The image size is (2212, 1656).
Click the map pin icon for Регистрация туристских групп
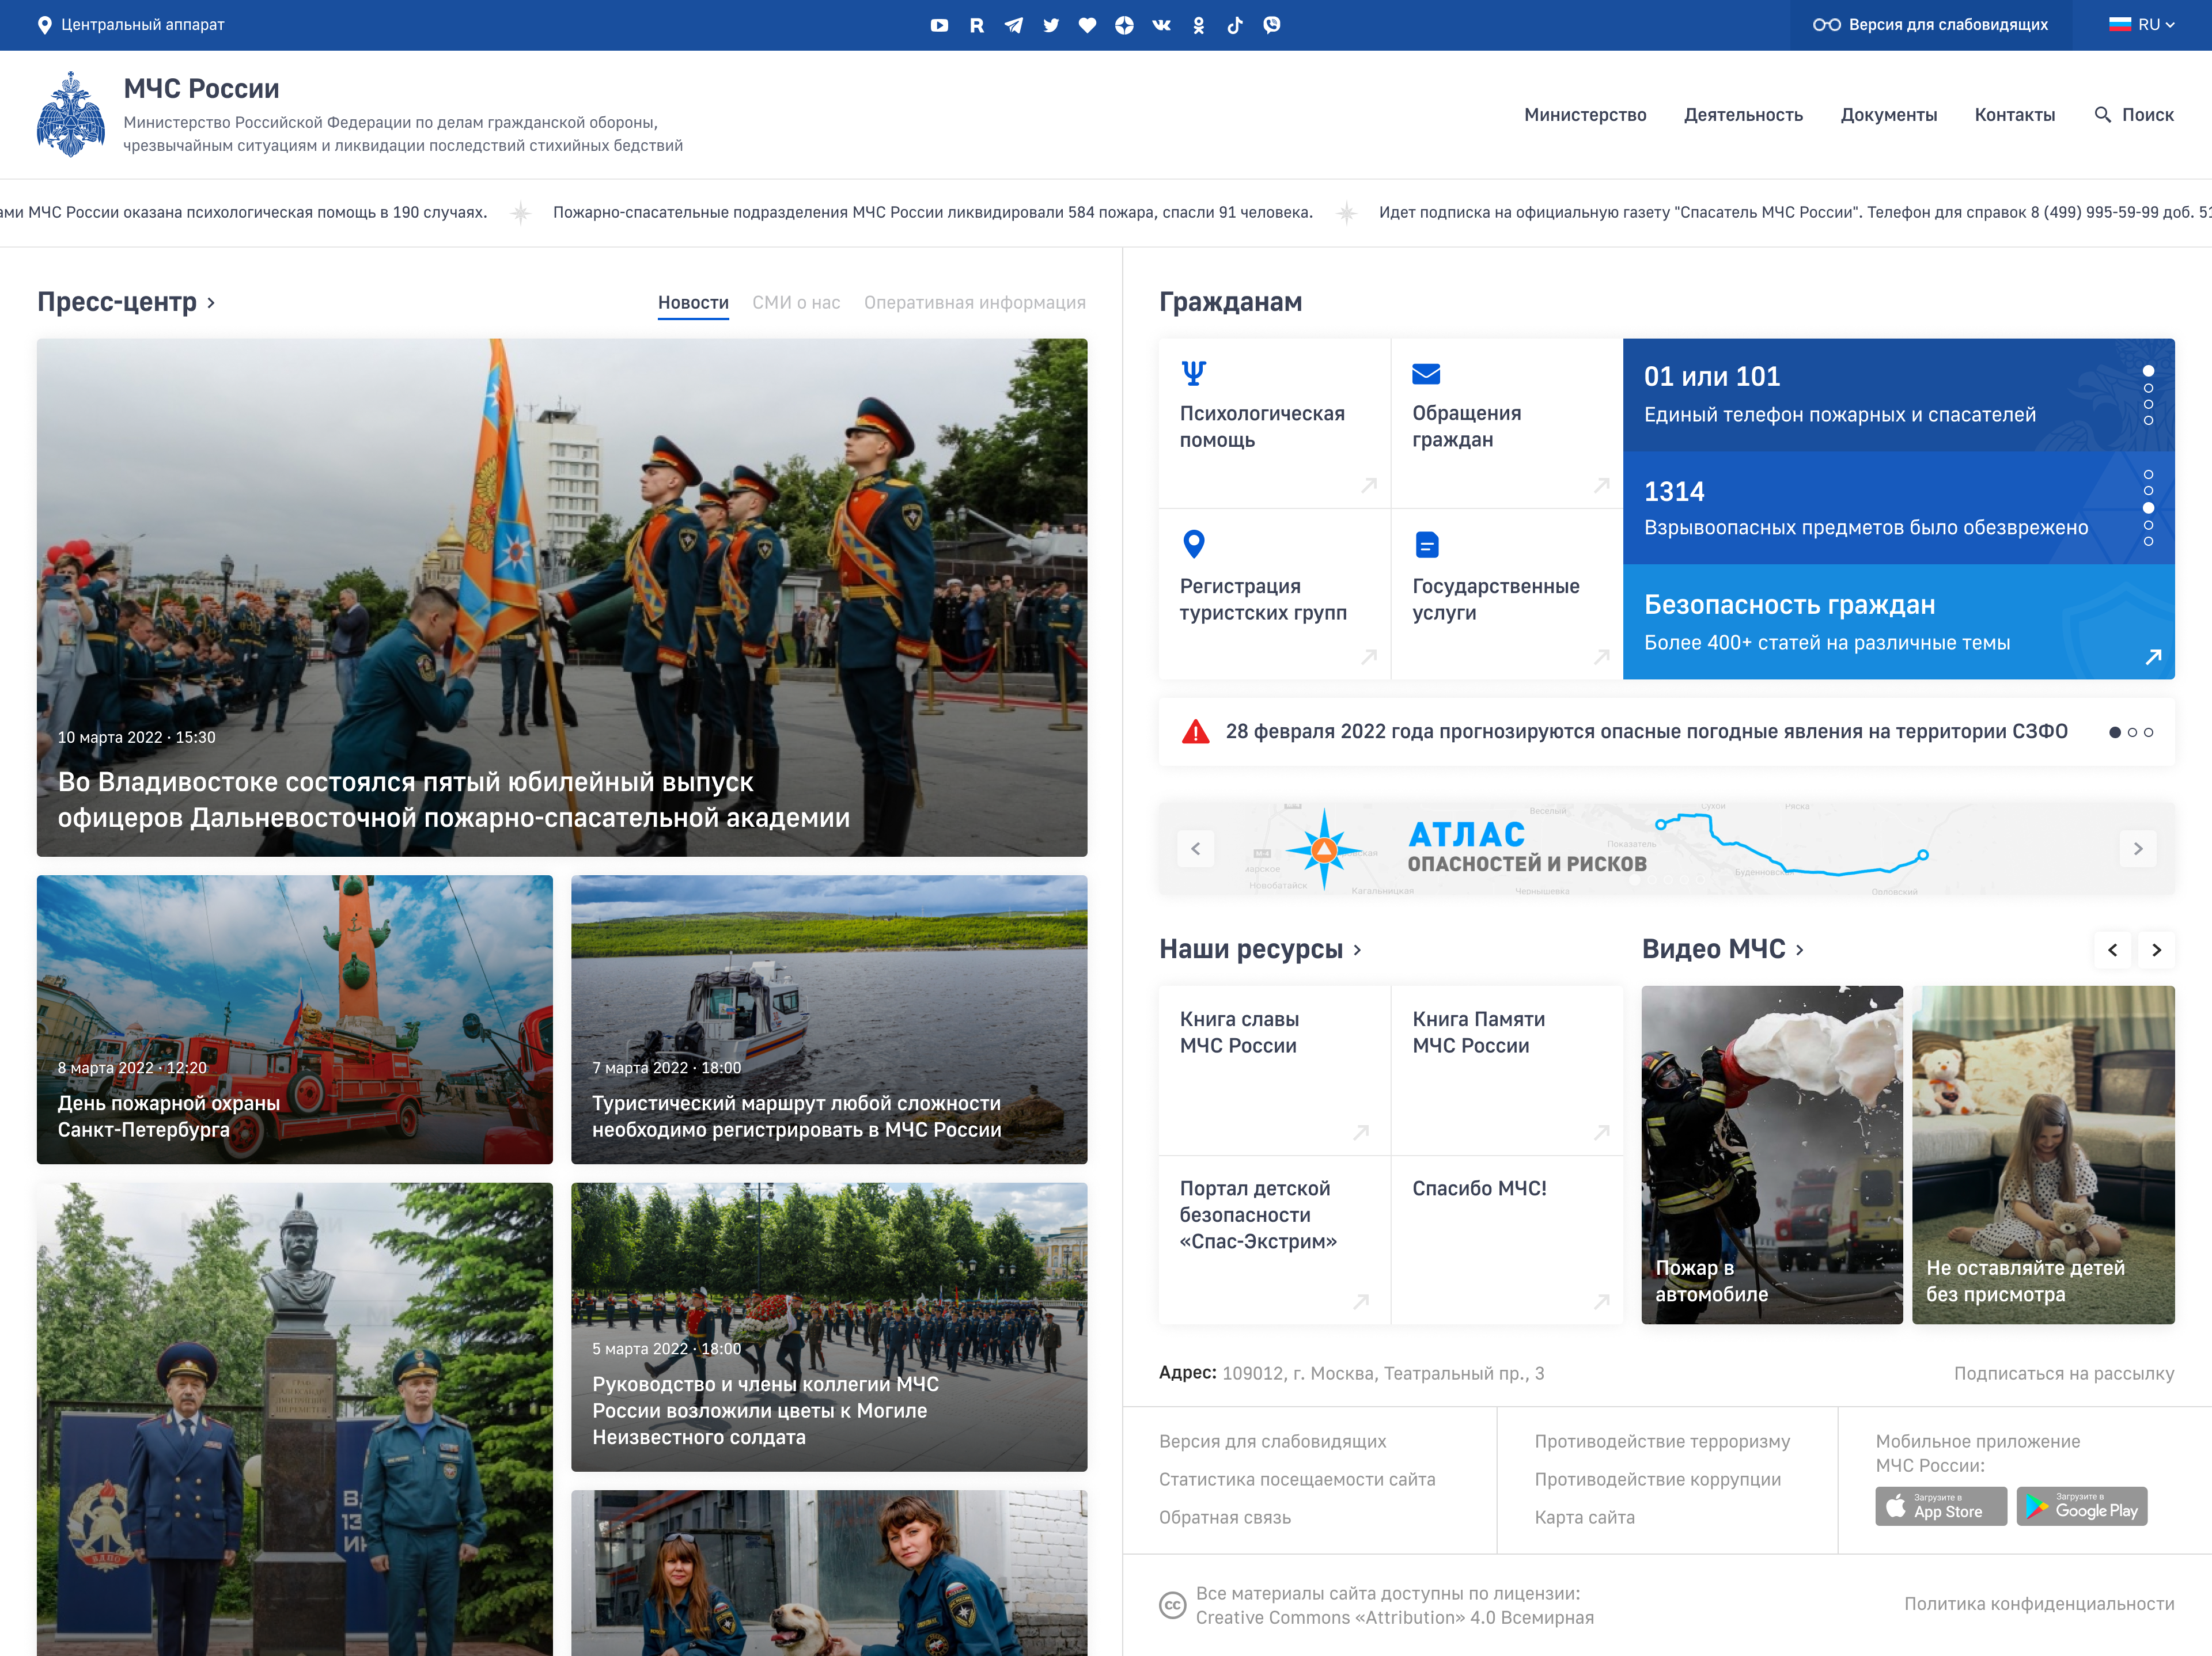click(x=1194, y=544)
